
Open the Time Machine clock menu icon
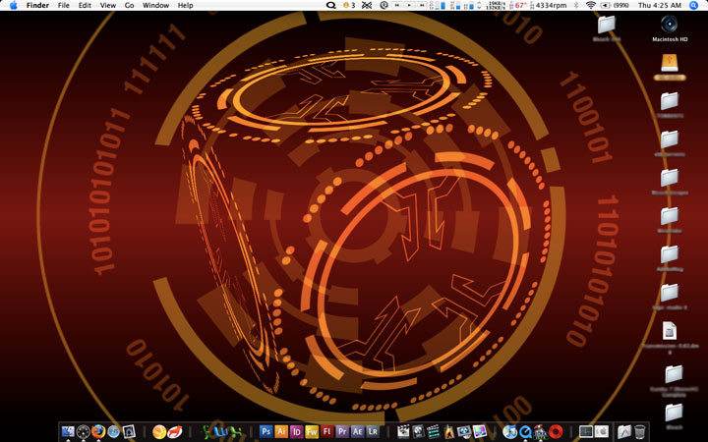[383, 5]
